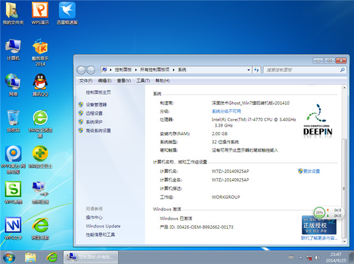The width and height of the screenshot is (354, 264).
Task: Open the 工具(T) menu
Action: click(143, 80)
